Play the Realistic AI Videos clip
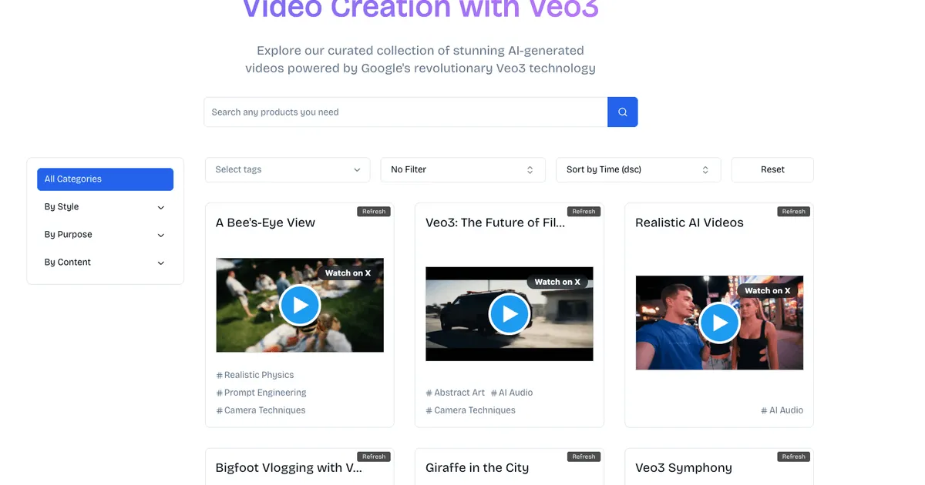 tap(719, 323)
